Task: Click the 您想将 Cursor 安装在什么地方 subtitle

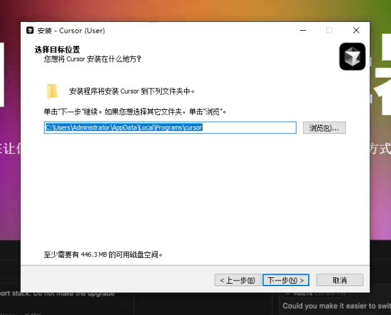Action: [92, 59]
